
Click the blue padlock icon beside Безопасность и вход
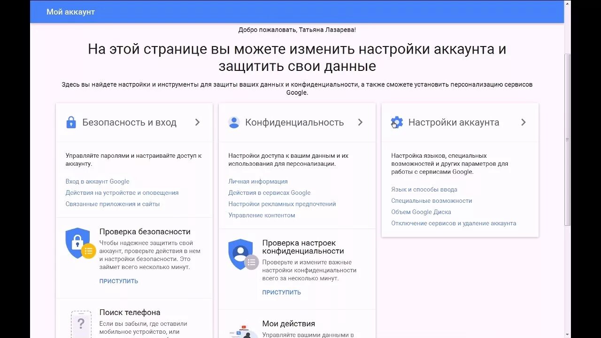(71, 123)
